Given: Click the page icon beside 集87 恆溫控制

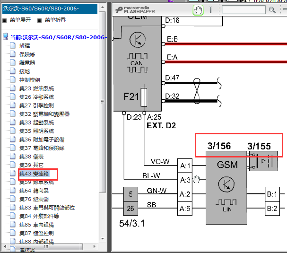Looking at the screenshot, I should tap(13, 233).
